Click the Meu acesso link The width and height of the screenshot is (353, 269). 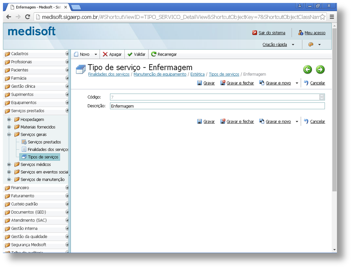[315, 33]
